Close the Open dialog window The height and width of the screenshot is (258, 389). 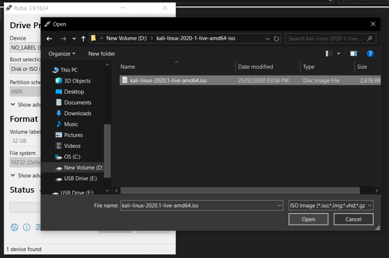point(373,24)
